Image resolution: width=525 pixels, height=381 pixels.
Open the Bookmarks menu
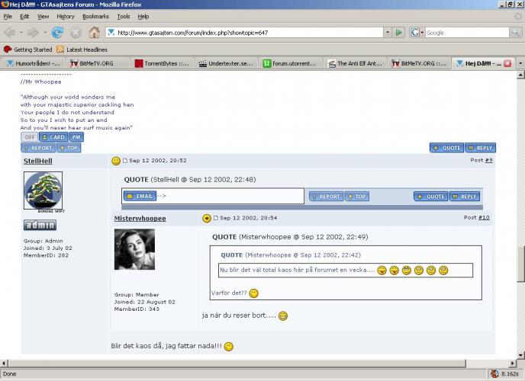pyautogui.click(x=95, y=16)
